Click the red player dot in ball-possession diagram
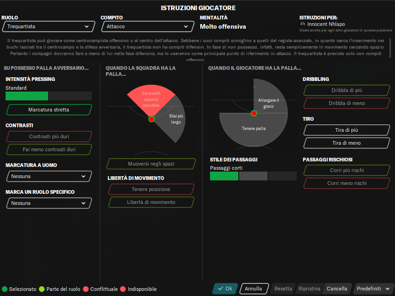The width and height of the screenshot is (395, 296). [x=254, y=113]
